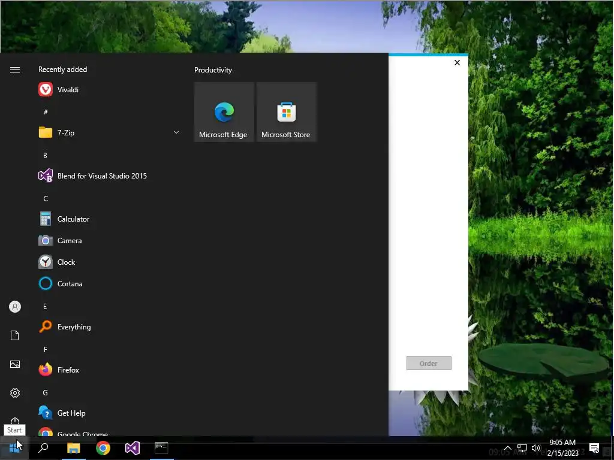
Task: Launch Google Chrome from the app list
Action: (x=110, y=432)
